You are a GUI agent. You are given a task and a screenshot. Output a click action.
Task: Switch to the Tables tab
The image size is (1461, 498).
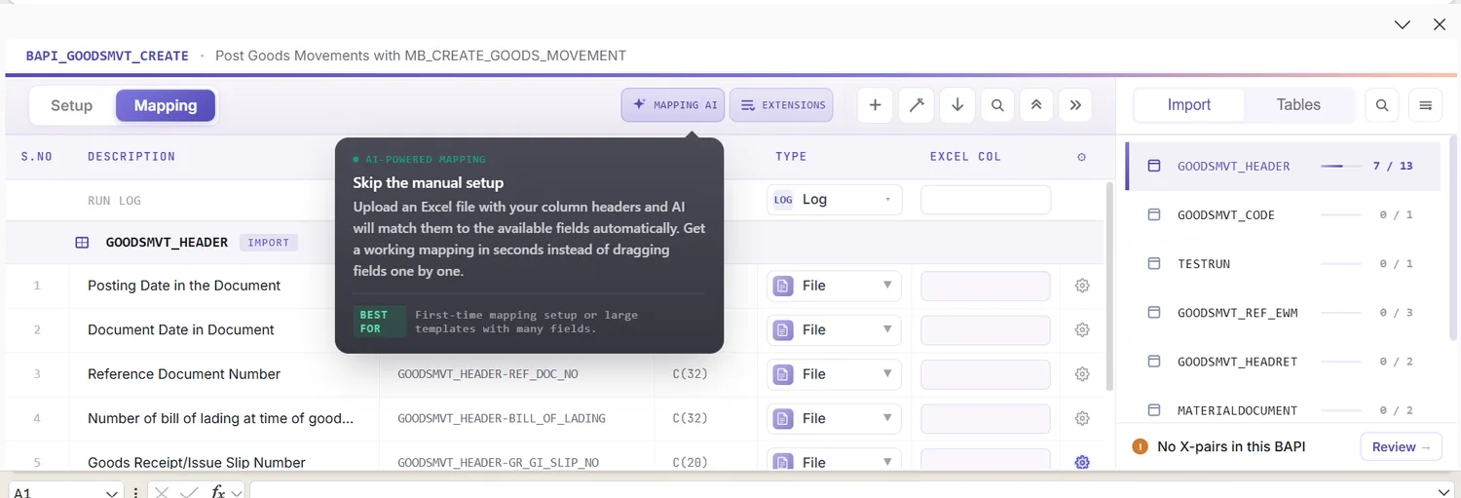pos(1298,104)
